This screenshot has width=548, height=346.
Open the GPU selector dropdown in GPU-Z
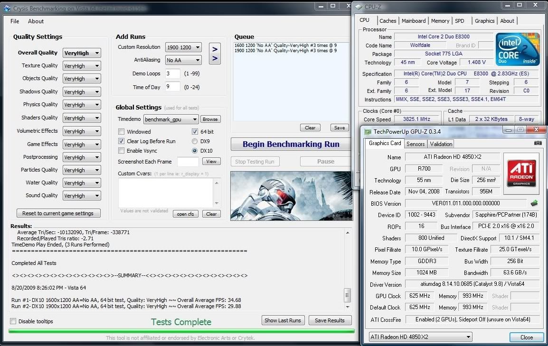coord(420,337)
